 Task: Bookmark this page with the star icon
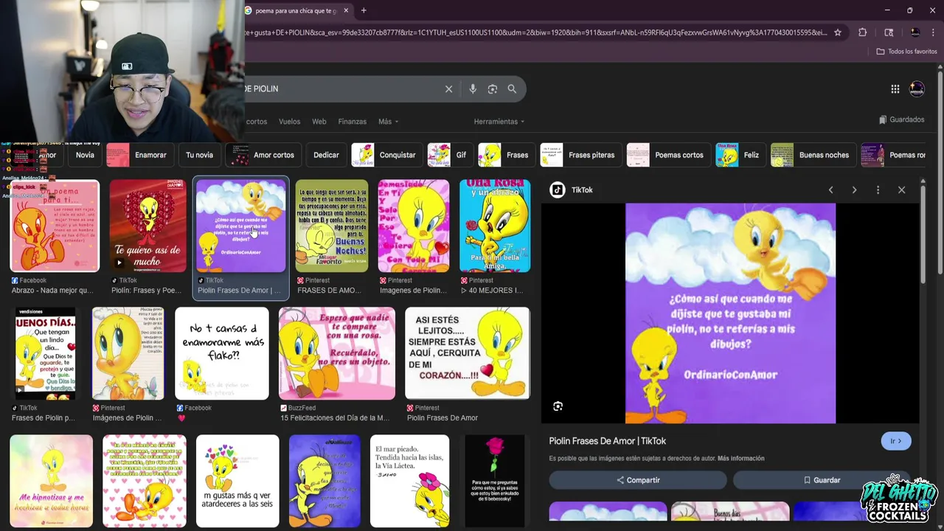838,32
